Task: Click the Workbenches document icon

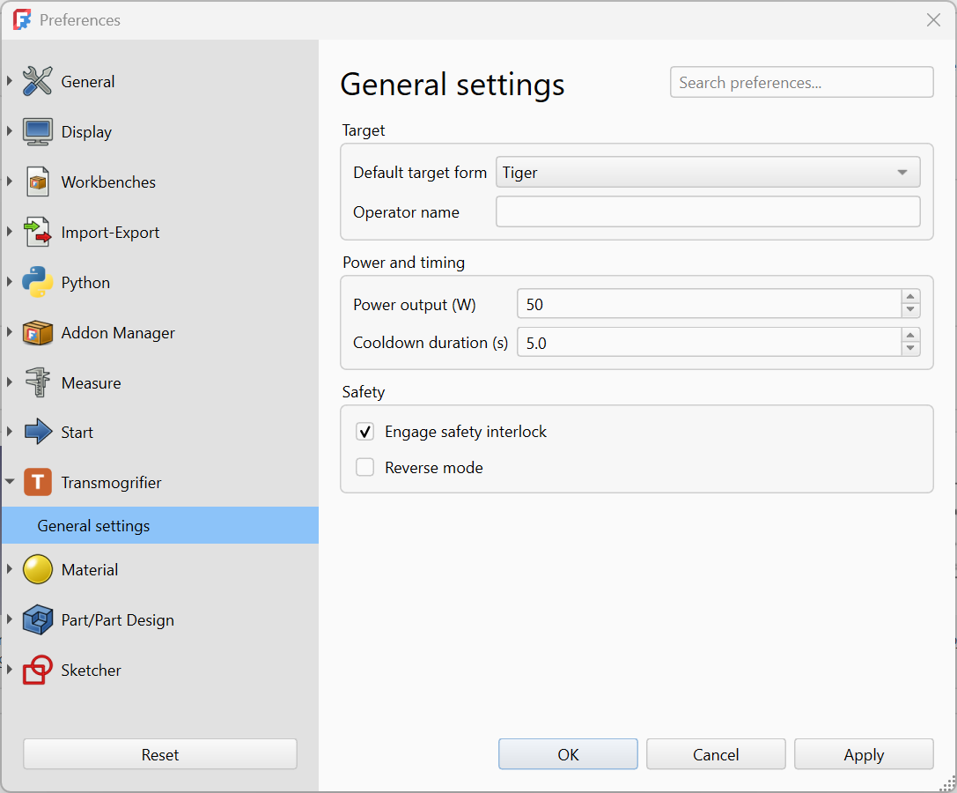Action: (37, 182)
